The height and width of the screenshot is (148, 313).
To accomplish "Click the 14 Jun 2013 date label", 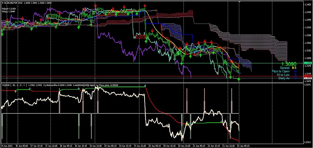I will 7,146.
